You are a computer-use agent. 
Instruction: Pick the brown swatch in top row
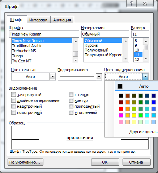point(128,96)
